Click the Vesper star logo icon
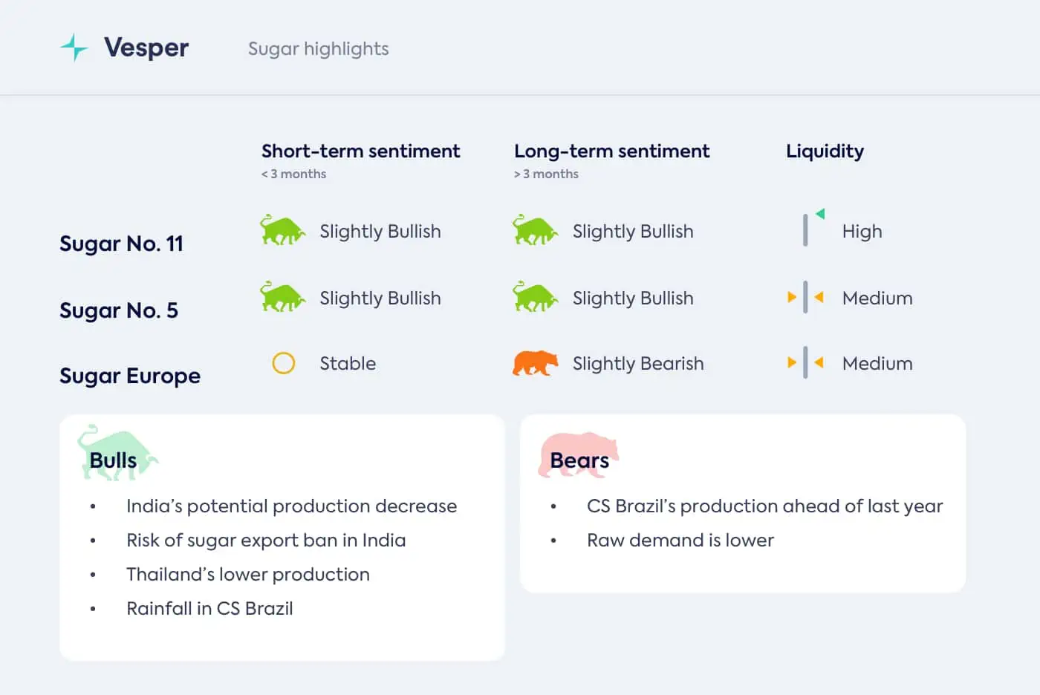The image size is (1040, 695). (x=74, y=48)
